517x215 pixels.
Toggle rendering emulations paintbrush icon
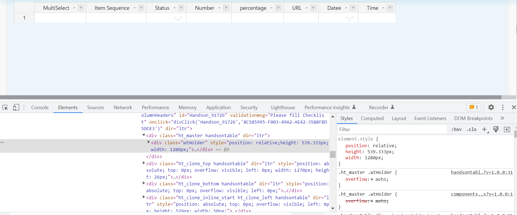coord(496,130)
